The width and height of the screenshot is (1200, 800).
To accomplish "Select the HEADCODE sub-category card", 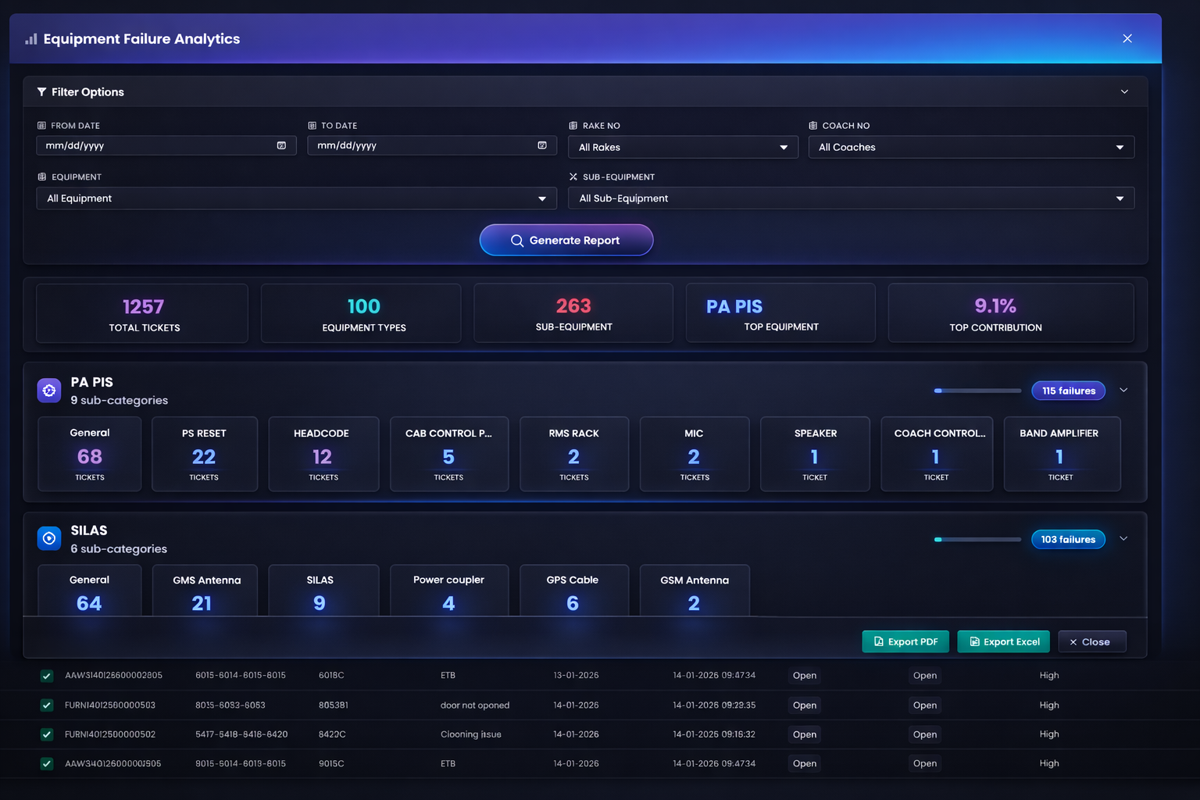I will tap(323, 454).
